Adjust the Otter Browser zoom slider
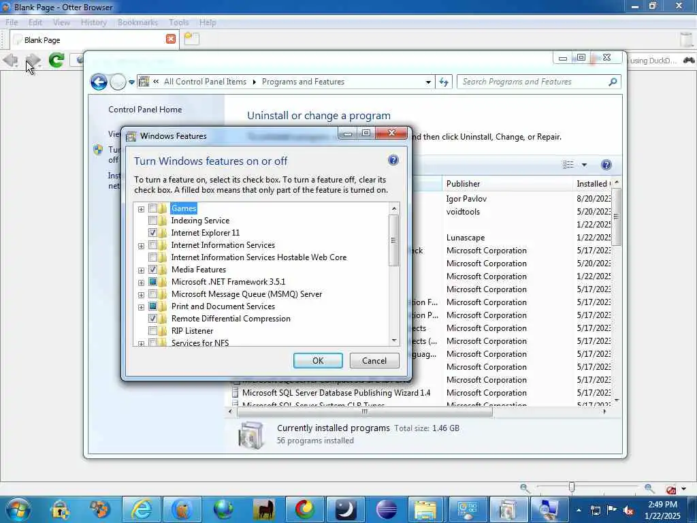 tap(572, 488)
